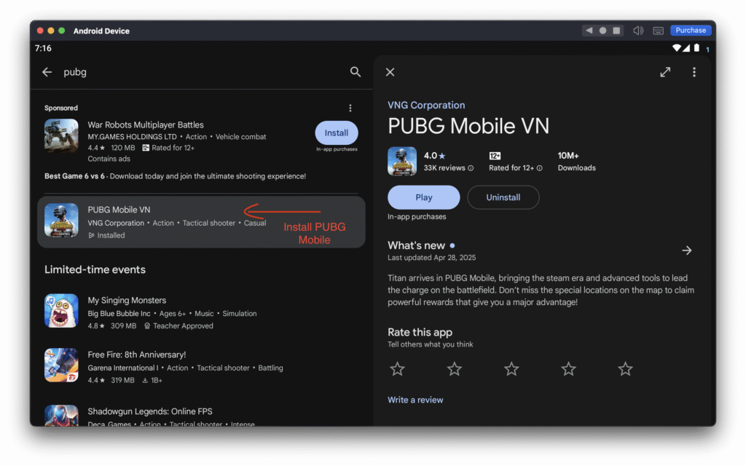Click the 10M+ Downloads stat
This screenshot has height=466, width=746.
pyautogui.click(x=577, y=162)
